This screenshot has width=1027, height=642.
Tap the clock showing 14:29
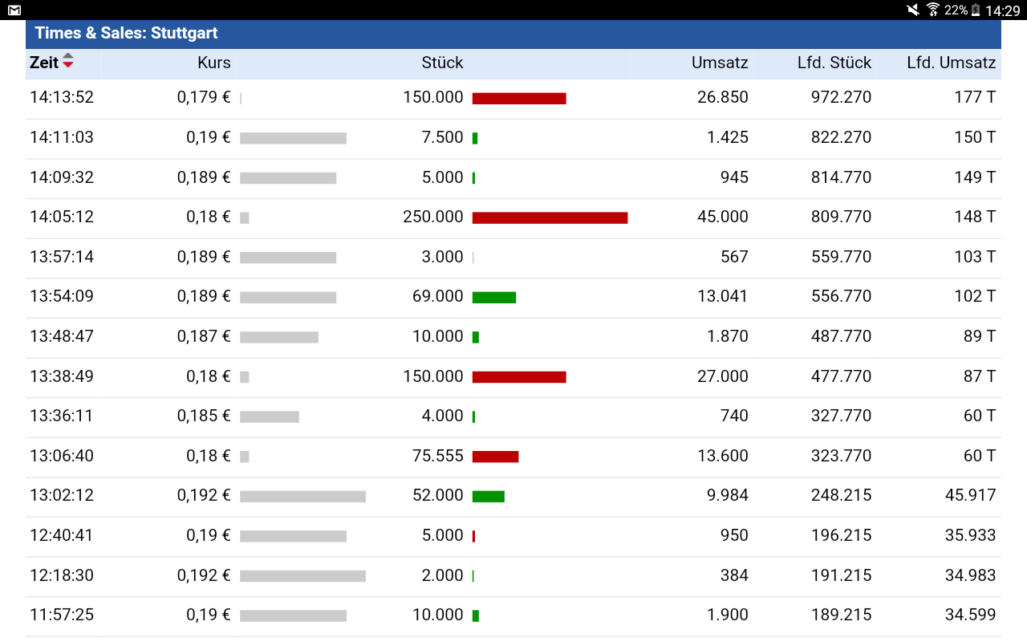(x=1002, y=10)
